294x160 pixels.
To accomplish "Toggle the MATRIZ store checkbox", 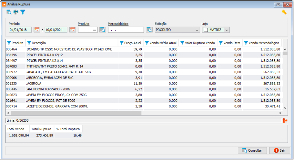I will [x=206, y=30].
